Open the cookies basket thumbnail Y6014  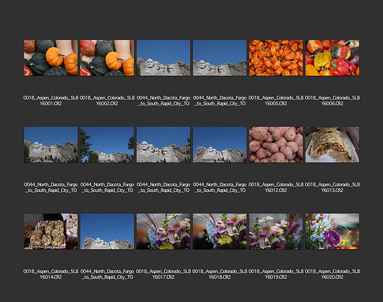[51, 232]
